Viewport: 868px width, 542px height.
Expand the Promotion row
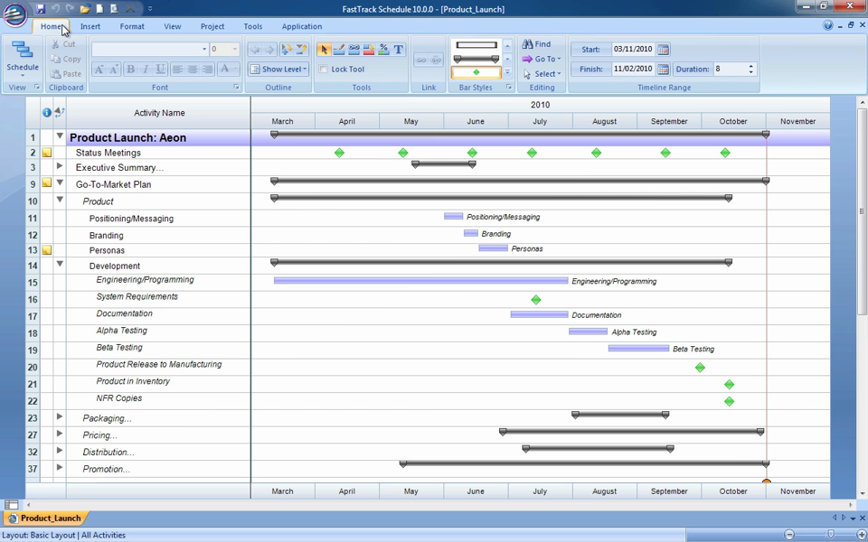(x=60, y=467)
